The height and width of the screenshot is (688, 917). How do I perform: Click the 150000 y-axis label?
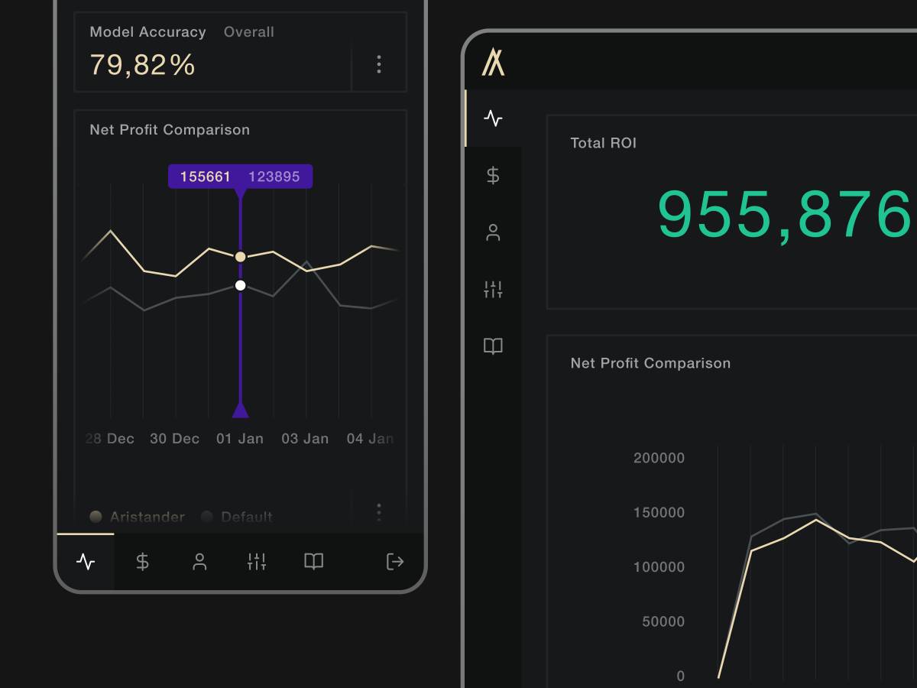pos(659,512)
